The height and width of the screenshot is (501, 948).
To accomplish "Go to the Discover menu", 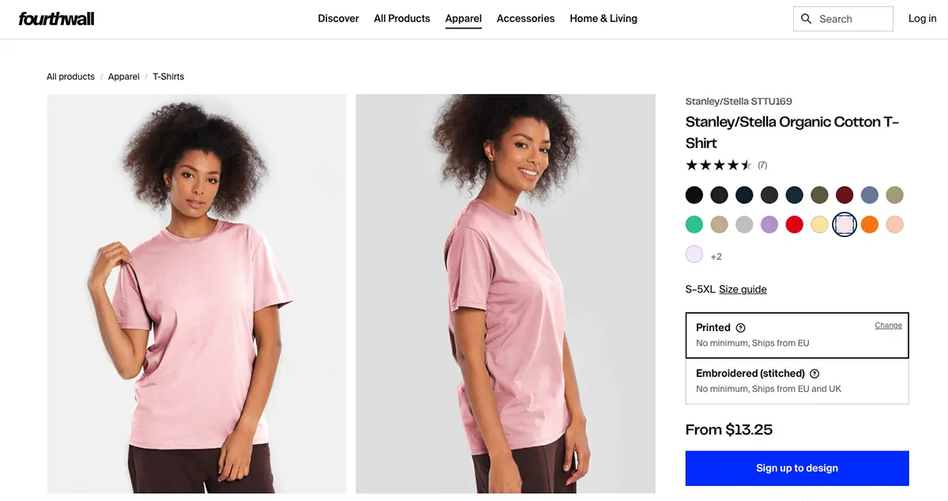I will click(x=338, y=18).
